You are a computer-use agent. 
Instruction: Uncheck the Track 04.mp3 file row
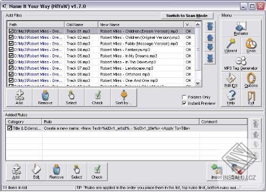coord(11,49)
